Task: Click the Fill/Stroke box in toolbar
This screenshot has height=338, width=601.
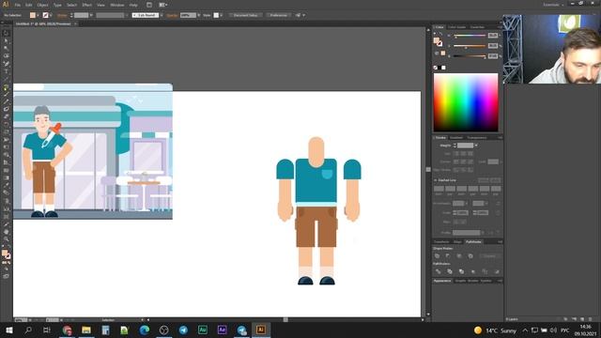Action: (x=7, y=254)
